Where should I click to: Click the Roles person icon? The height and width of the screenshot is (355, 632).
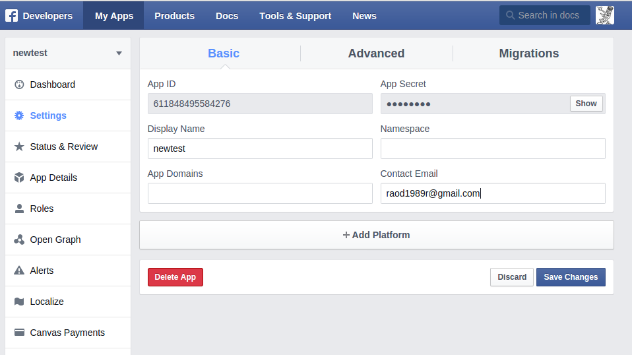point(19,209)
